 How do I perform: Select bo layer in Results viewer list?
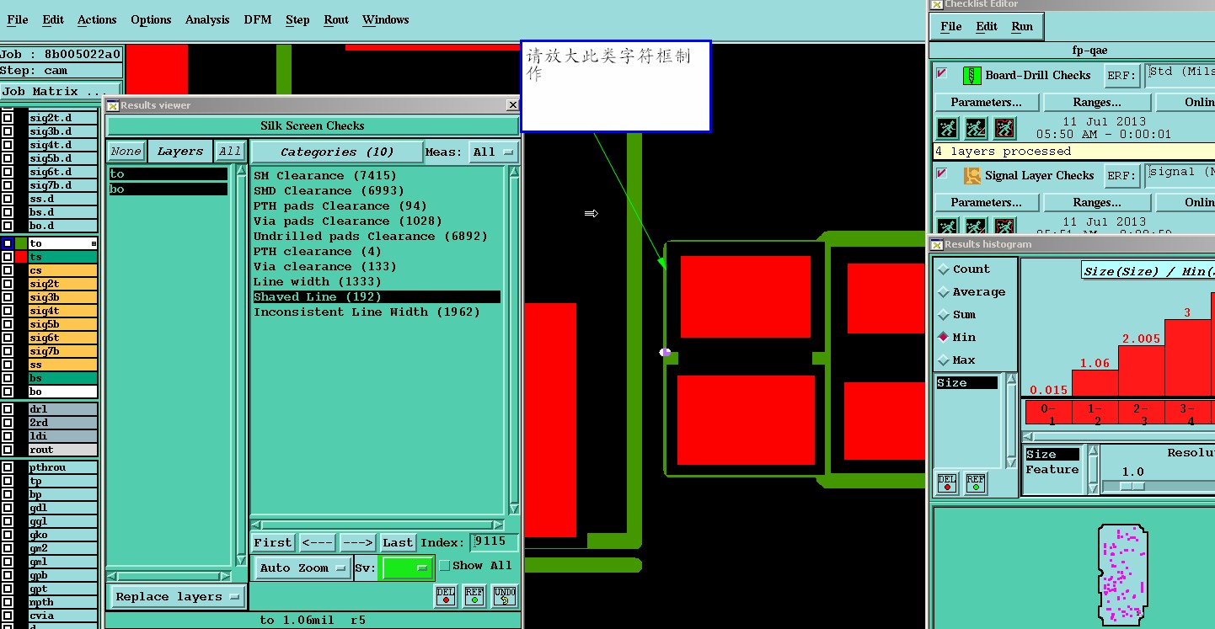pos(169,189)
